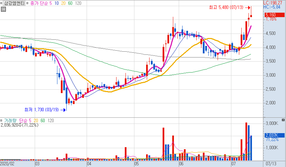Click the 삼강엠앤티 stock name button
The height and width of the screenshot is (167, 286).
tap(14, 3)
